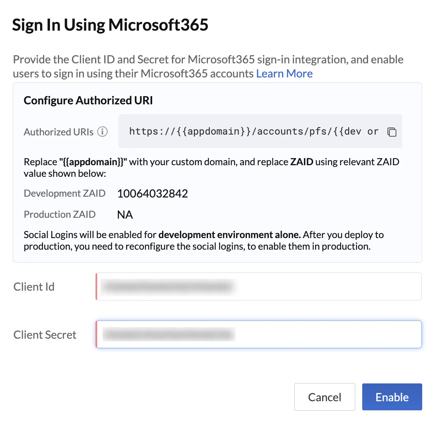Click the Enable button
435x424 pixels.
pos(392,397)
